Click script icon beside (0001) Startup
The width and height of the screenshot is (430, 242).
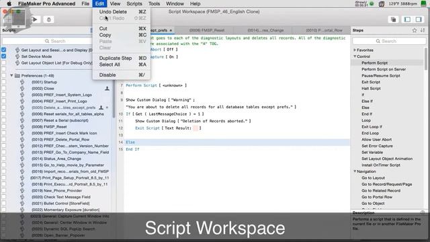coord(22,82)
